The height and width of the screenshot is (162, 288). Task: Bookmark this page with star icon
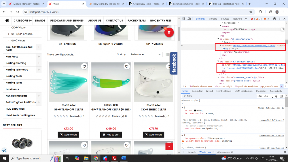click(251, 12)
